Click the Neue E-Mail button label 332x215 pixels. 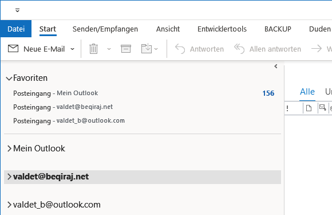[x=44, y=49]
